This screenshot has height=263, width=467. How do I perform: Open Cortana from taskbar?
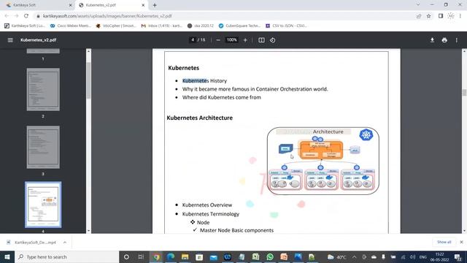pyautogui.click(x=126, y=257)
